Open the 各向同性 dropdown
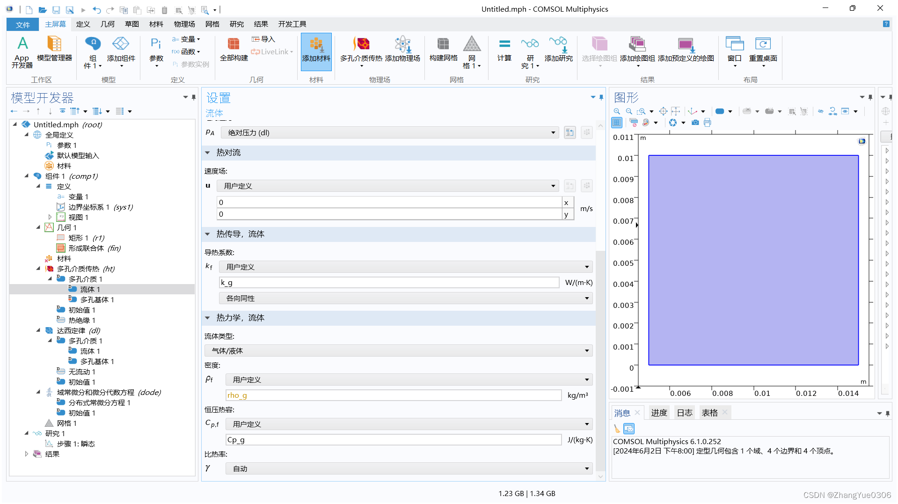This screenshot has height=504, width=898. click(406, 299)
